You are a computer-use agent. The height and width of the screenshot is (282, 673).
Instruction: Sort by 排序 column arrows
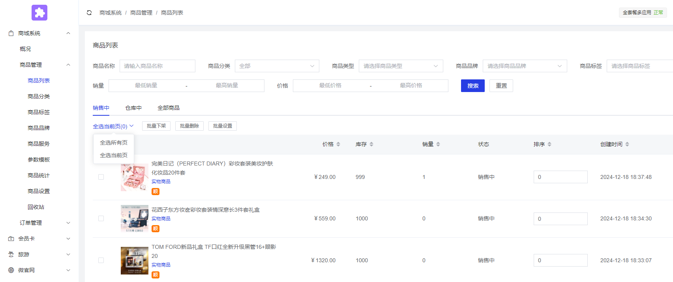point(549,144)
